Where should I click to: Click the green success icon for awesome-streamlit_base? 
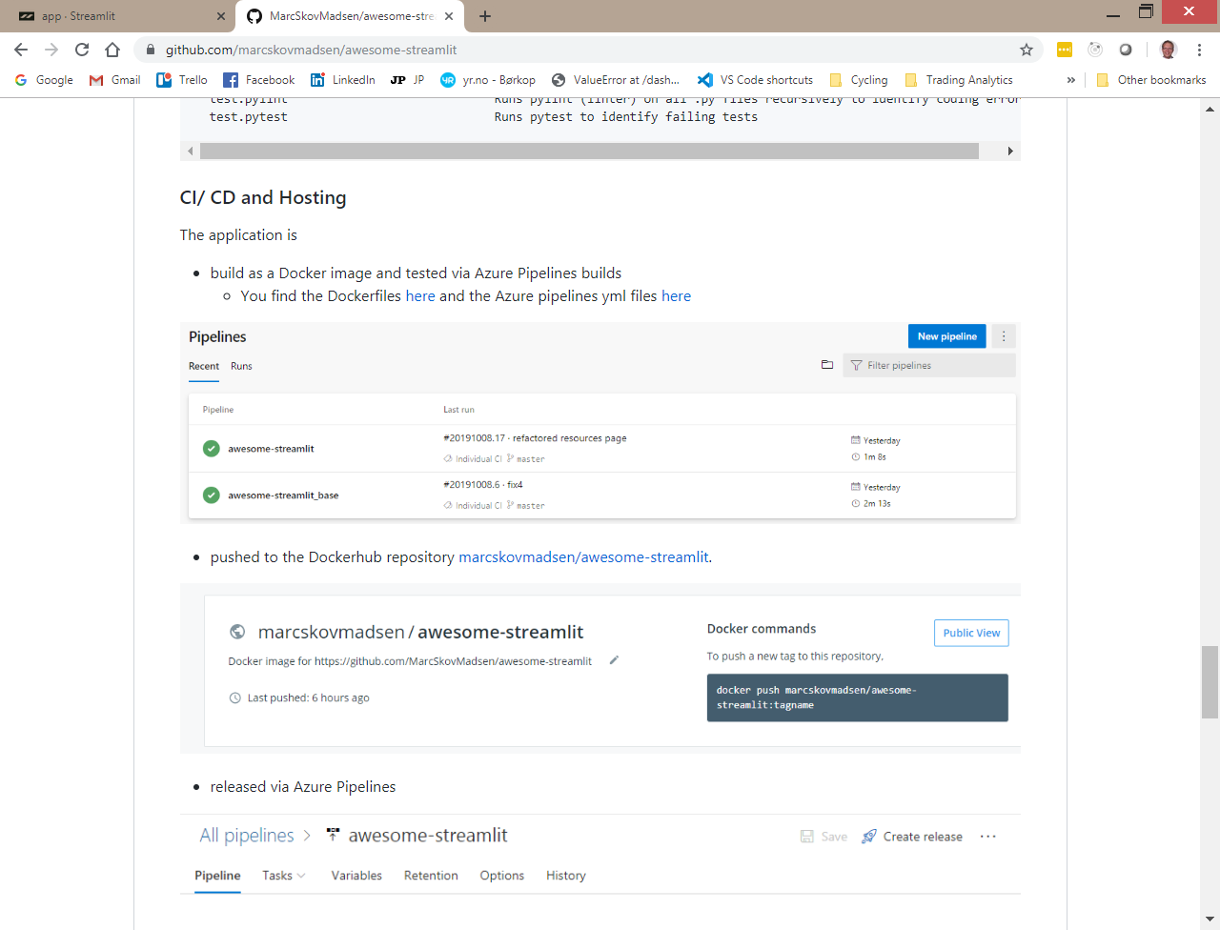[x=212, y=495]
